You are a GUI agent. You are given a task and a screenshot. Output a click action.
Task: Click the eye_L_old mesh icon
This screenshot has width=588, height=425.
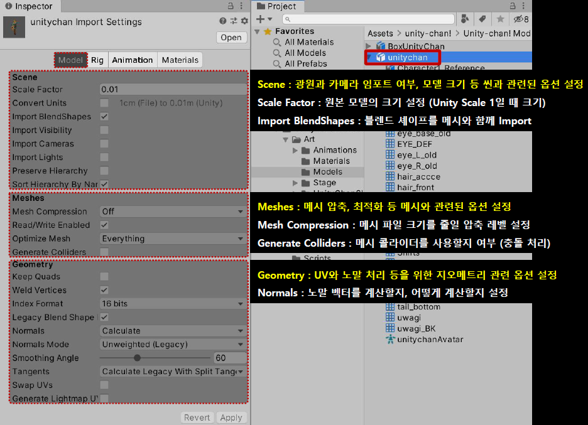pyautogui.click(x=390, y=155)
